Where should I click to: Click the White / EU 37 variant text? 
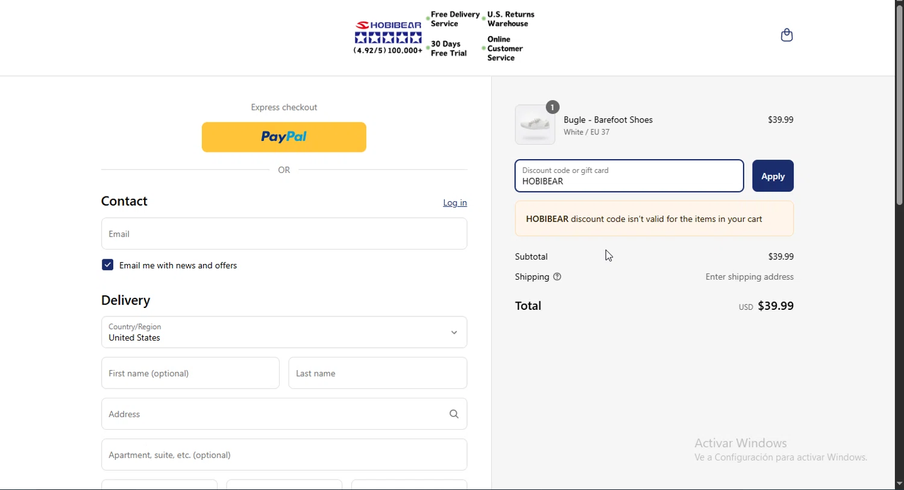pos(586,133)
